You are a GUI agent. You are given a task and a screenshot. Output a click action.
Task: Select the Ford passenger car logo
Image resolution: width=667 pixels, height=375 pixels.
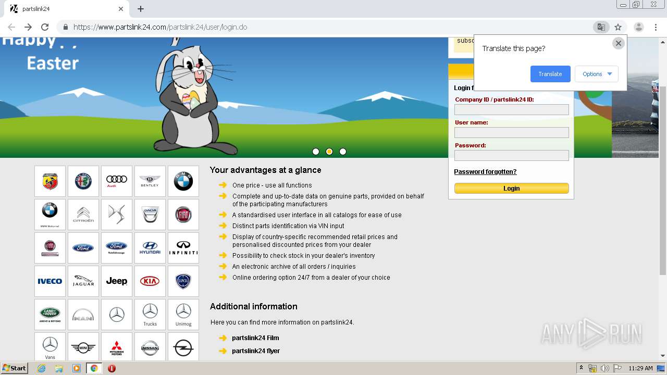pyautogui.click(x=83, y=248)
